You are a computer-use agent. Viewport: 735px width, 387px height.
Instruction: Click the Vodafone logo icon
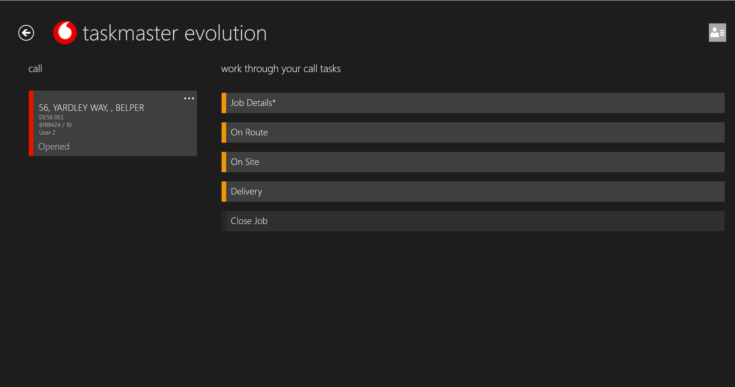(65, 33)
